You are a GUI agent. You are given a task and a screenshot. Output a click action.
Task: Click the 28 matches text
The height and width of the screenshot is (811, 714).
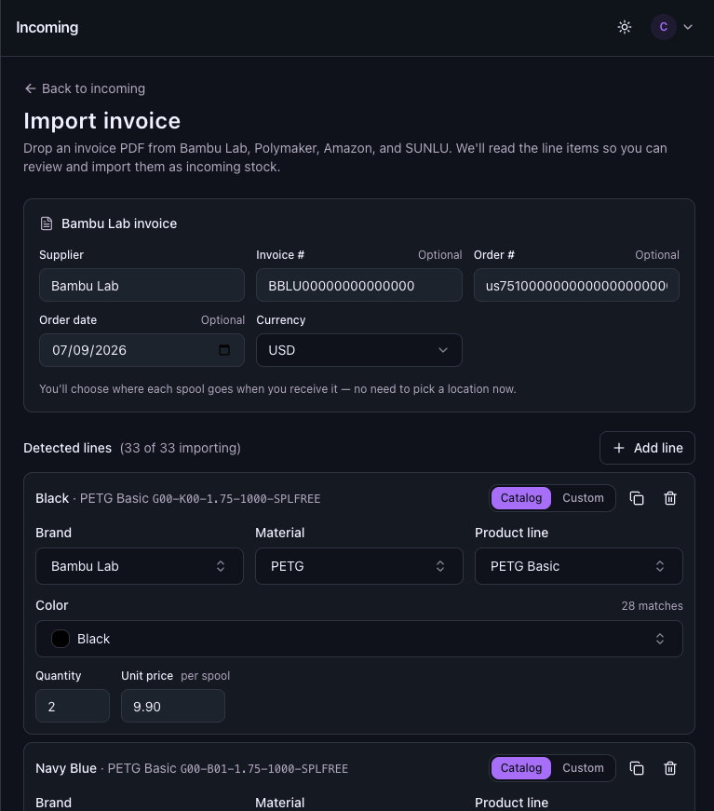point(652,605)
